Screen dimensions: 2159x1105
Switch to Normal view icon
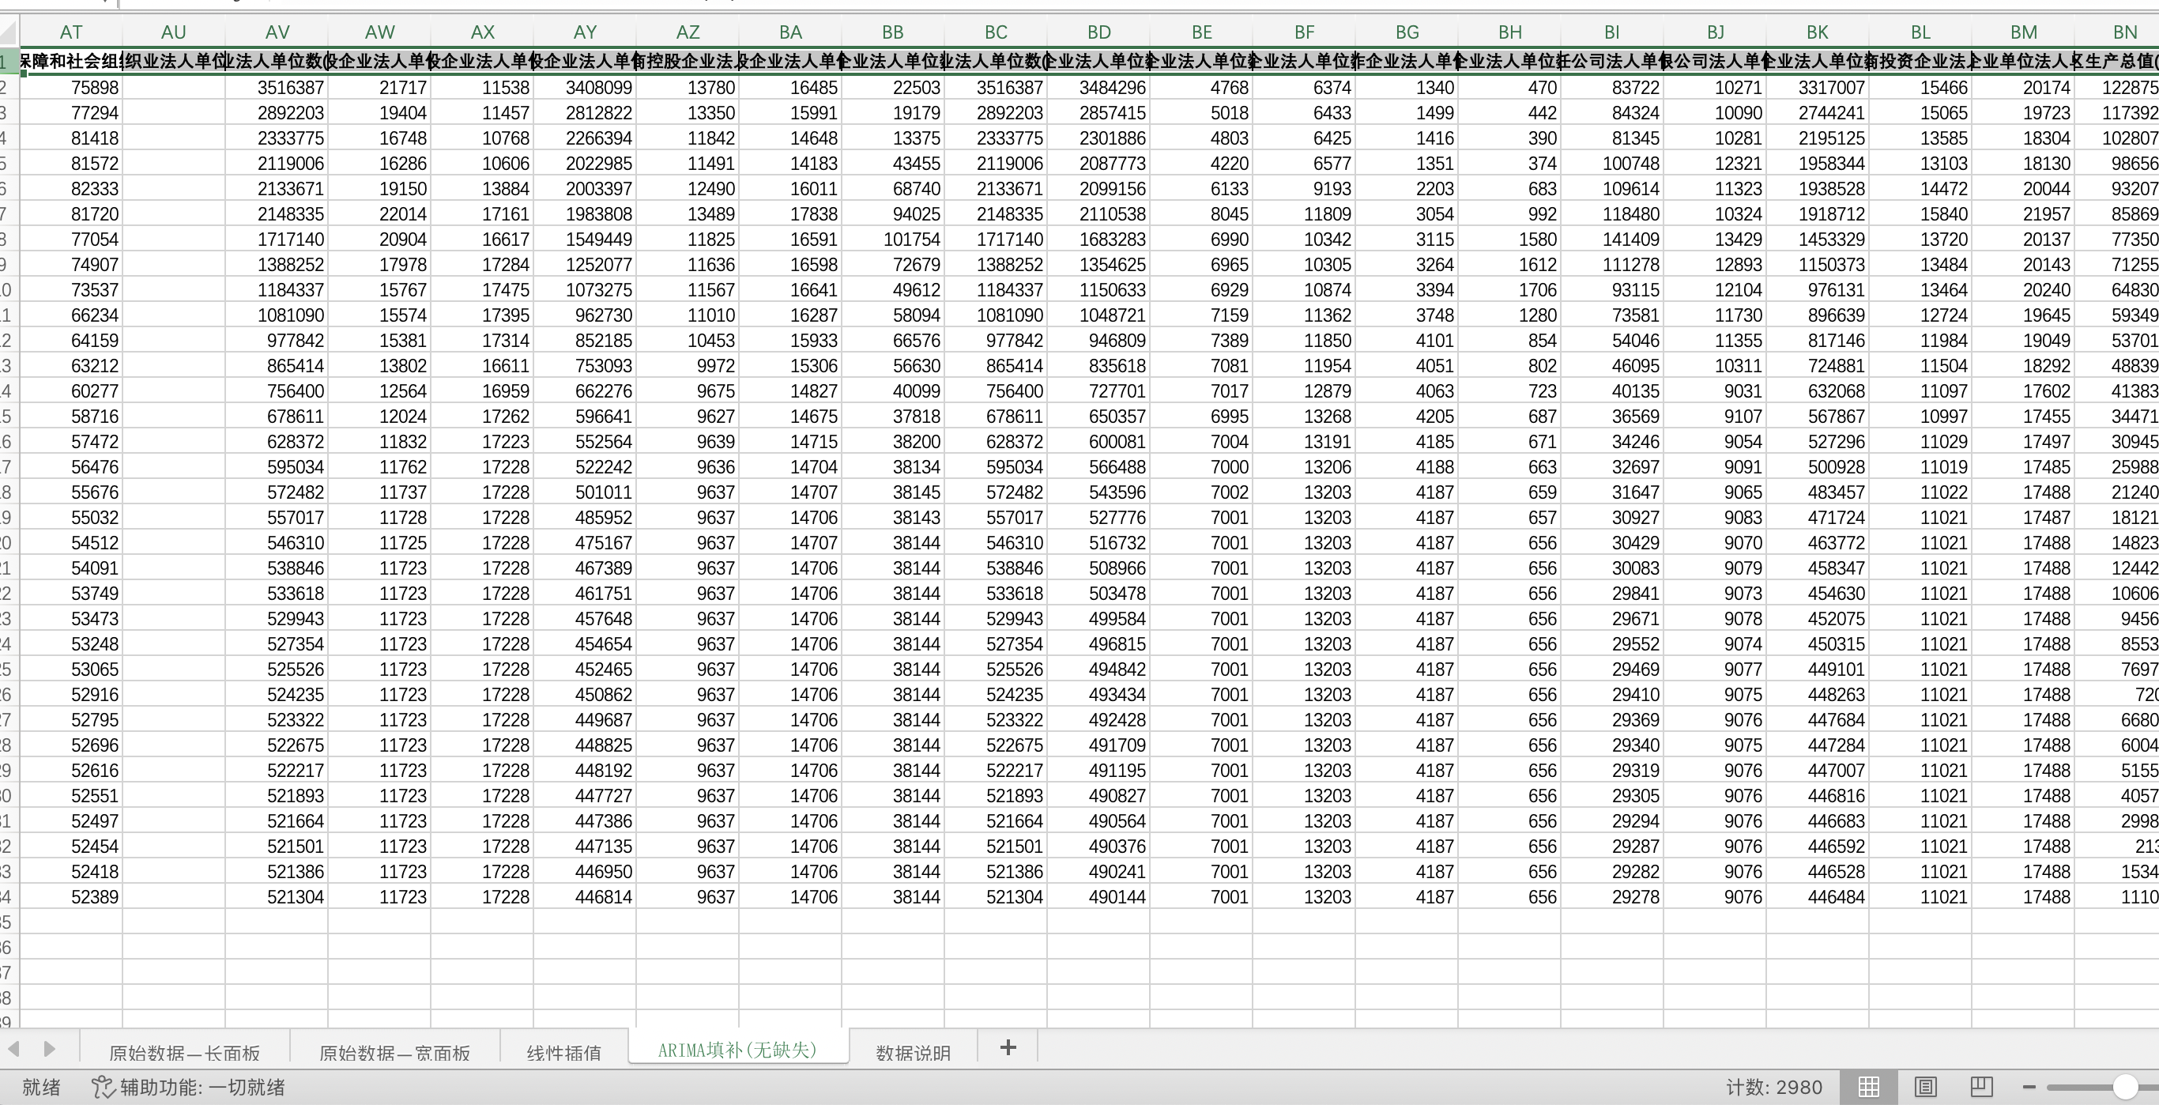pyautogui.click(x=1868, y=1088)
